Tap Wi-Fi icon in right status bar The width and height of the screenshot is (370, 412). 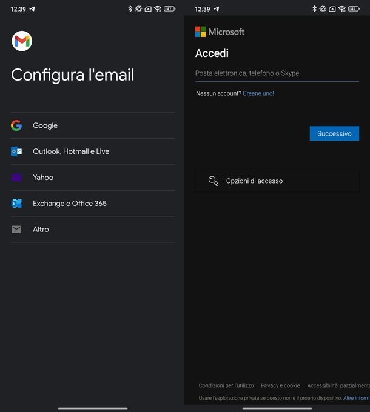tap(342, 9)
